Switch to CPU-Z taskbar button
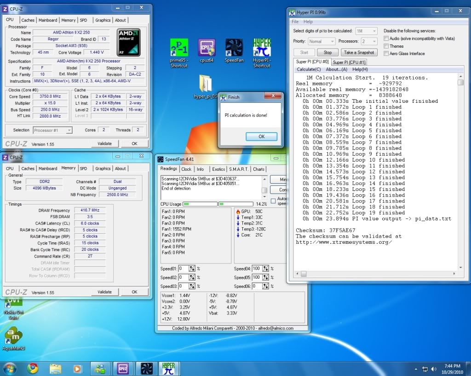Image resolution: width=471 pixels, height=376 pixels. click(123, 369)
